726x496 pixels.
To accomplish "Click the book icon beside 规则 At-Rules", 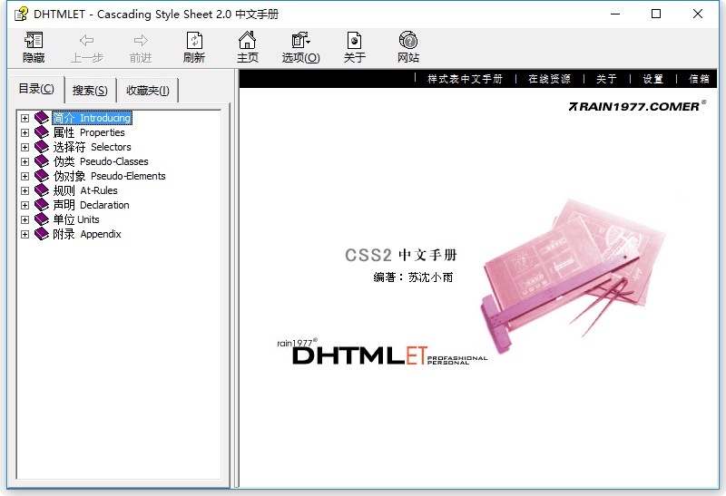I will pyautogui.click(x=42, y=190).
